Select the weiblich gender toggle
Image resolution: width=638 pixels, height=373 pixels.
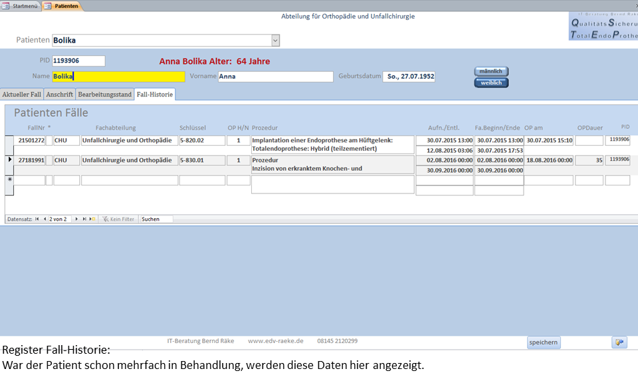pos(491,83)
